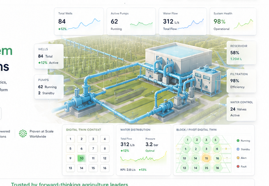Click the "System Health" card title

coord(223,14)
